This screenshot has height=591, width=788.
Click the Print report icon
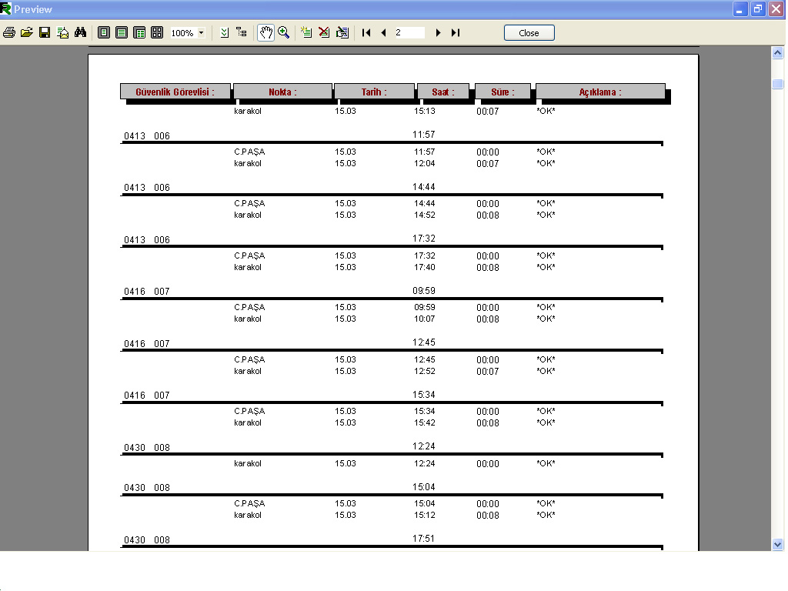(9, 32)
